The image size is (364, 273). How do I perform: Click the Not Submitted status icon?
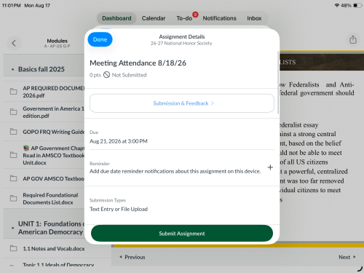(x=106, y=75)
